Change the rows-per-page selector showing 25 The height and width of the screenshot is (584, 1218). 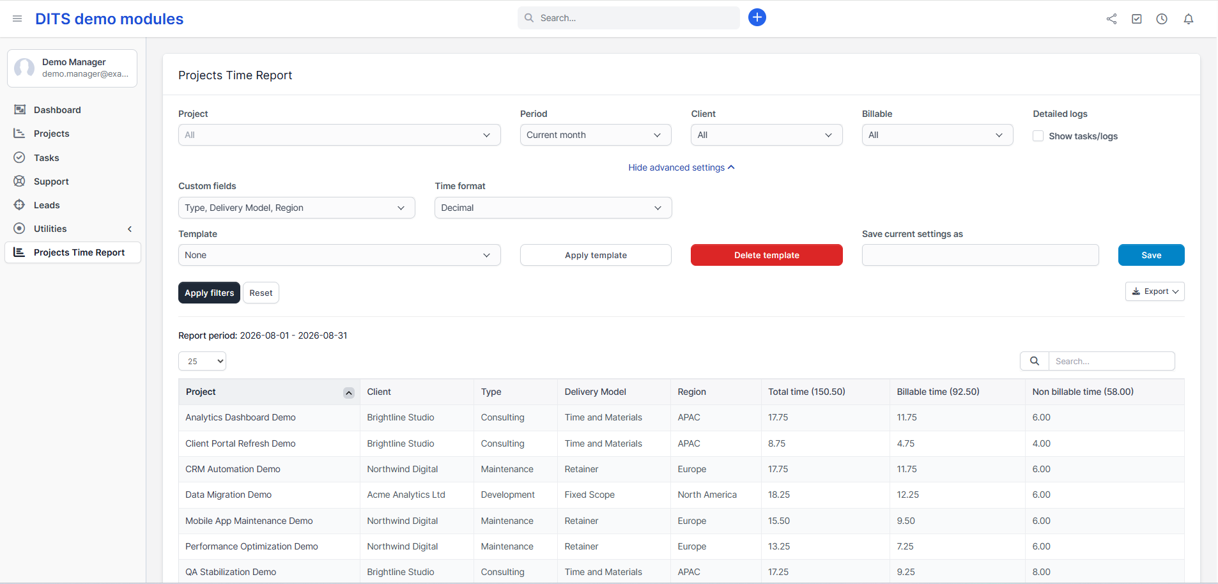click(x=202, y=361)
